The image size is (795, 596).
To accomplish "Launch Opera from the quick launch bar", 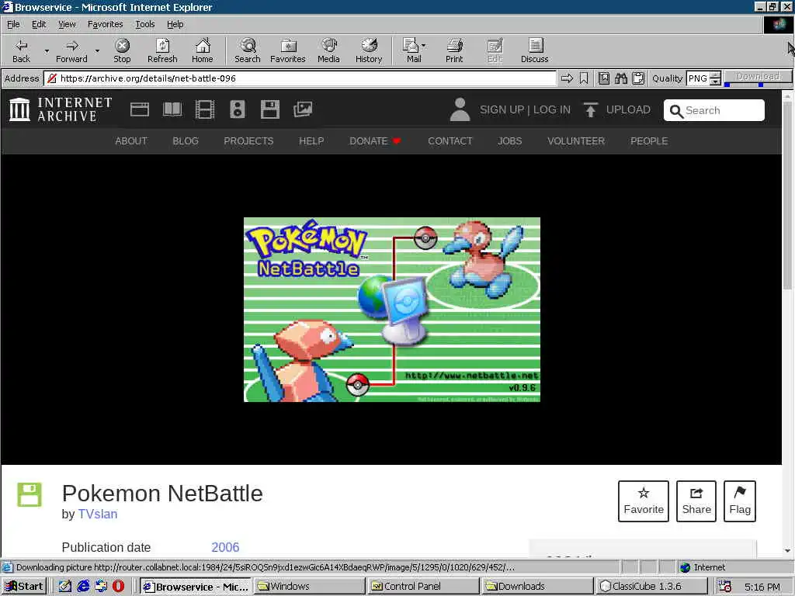I will coord(119,587).
